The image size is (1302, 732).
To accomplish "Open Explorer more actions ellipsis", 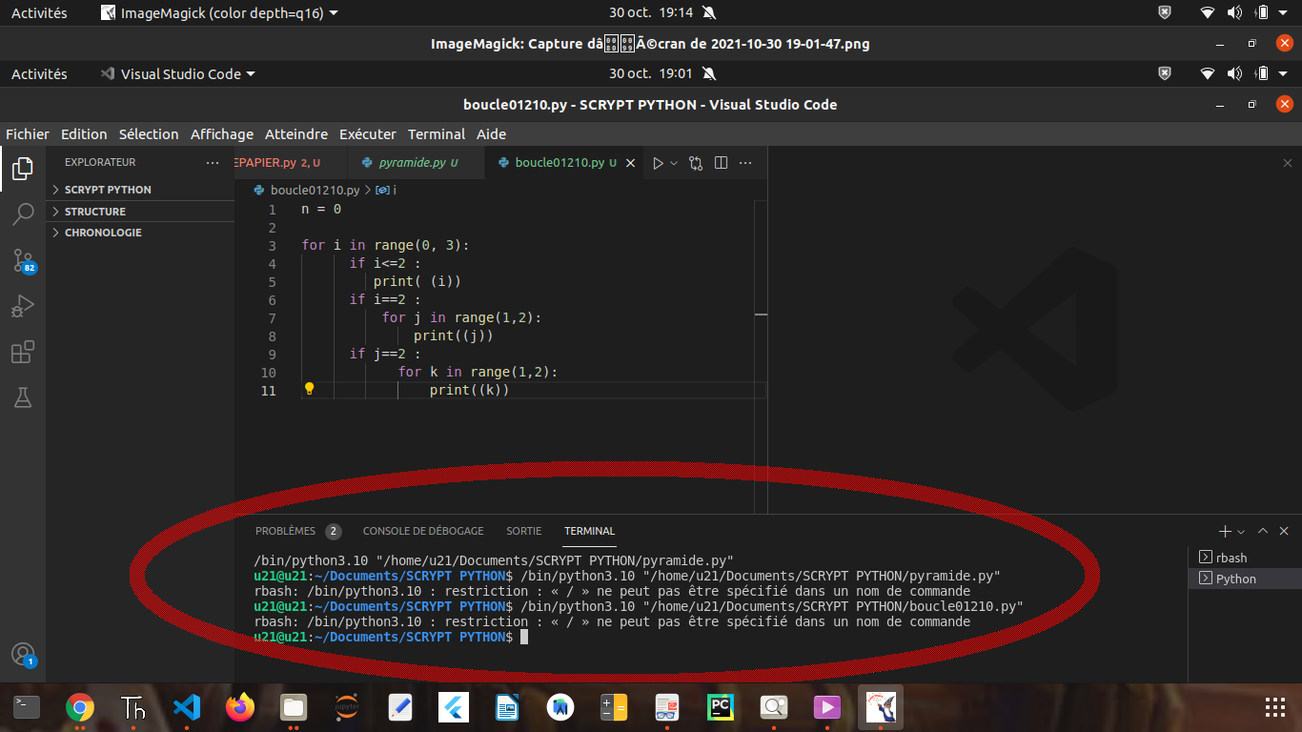I will [213, 163].
